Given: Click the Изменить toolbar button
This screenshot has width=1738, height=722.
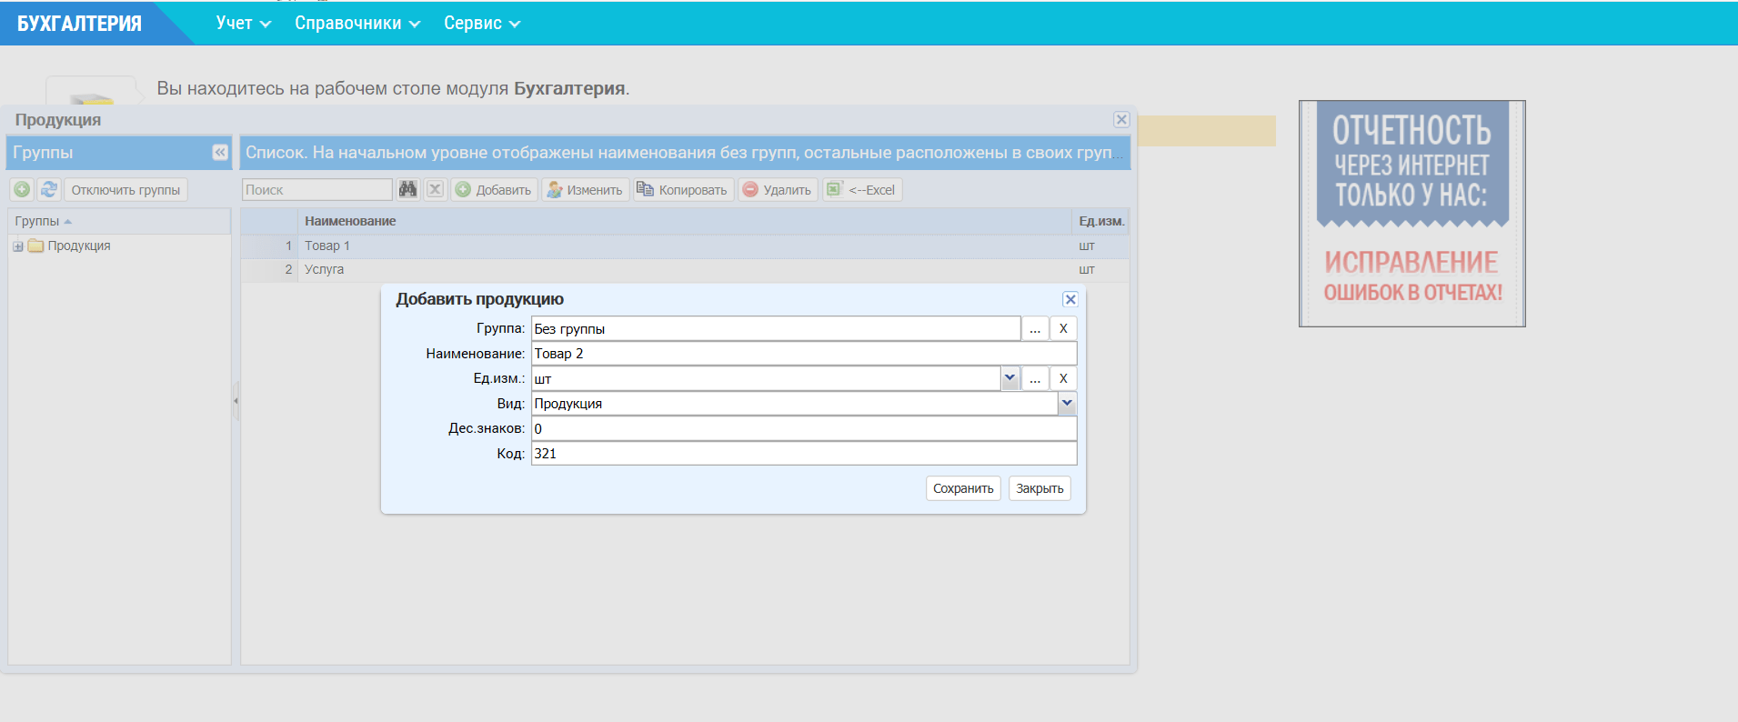Looking at the screenshot, I should pos(585,189).
